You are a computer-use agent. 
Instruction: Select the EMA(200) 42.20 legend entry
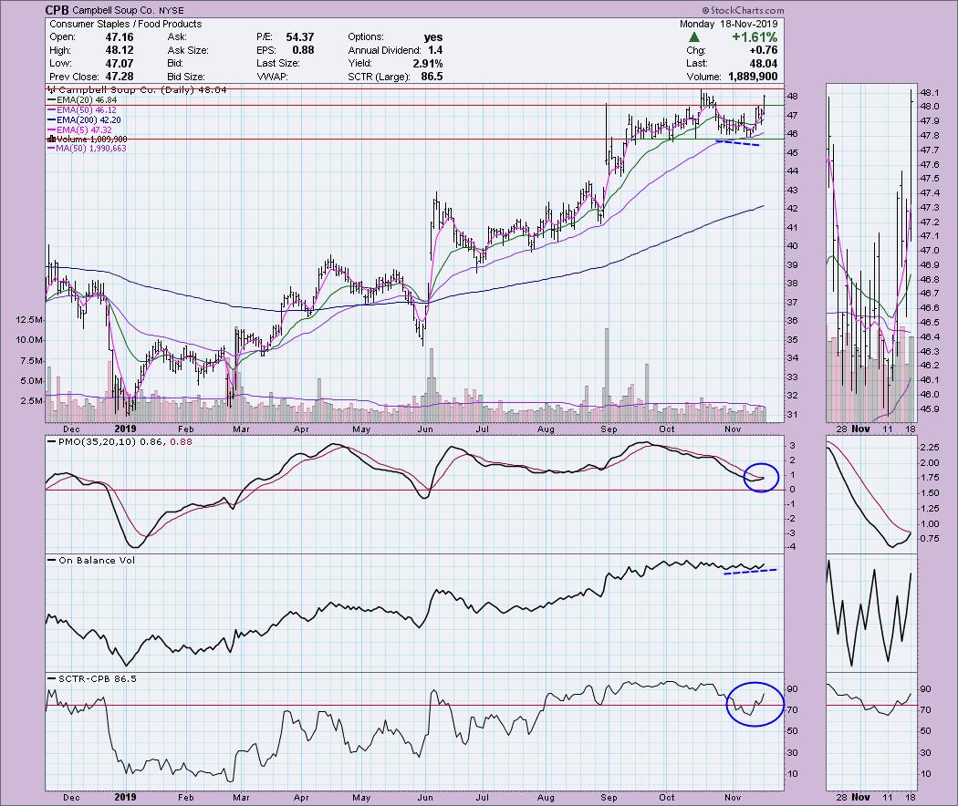84,120
